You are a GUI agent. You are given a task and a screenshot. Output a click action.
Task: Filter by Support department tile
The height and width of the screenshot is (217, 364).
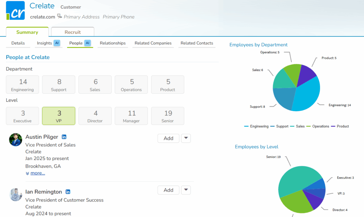(x=59, y=84)
